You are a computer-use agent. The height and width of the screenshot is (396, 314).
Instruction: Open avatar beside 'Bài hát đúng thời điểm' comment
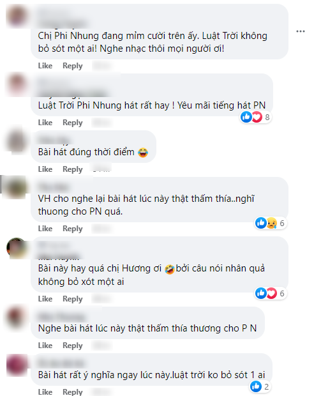click(x=17, y=141)
